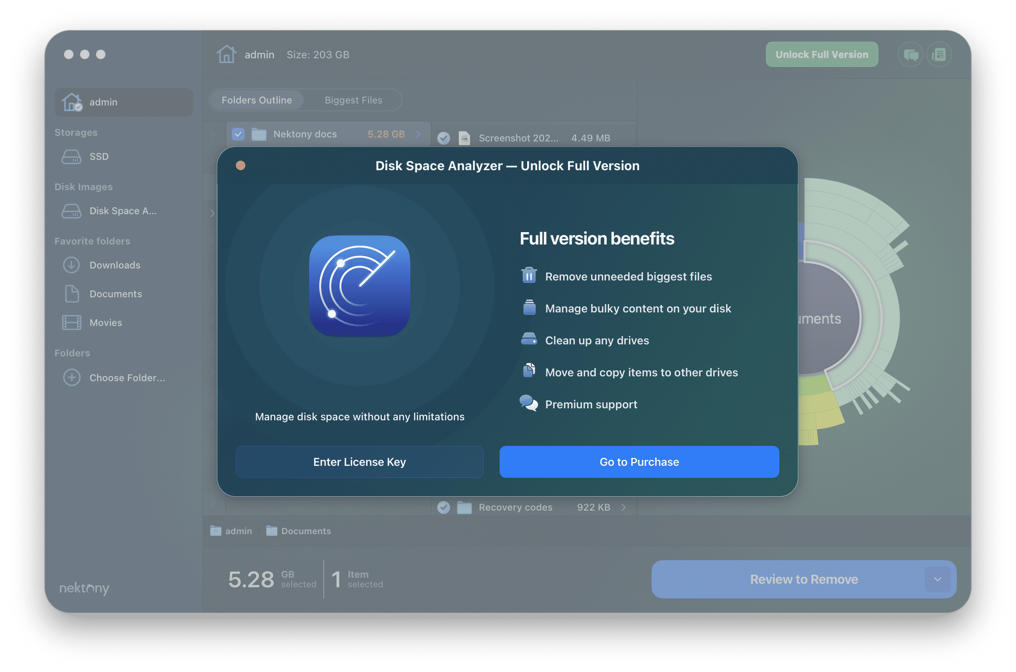Open the feedback chat bubbles icon

910,54
